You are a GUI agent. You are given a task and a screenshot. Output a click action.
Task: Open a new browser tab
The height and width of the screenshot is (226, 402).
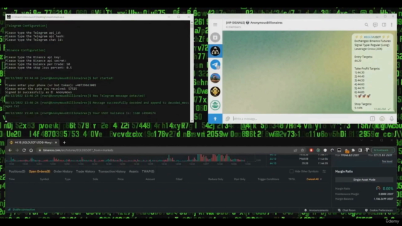point(64,143)
